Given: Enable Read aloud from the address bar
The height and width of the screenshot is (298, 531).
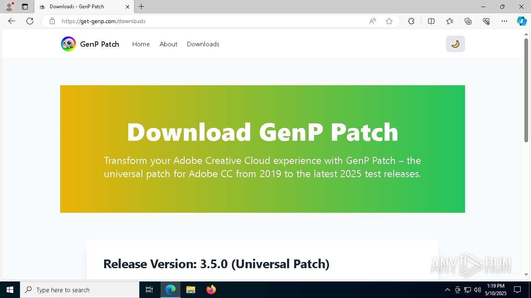Looking at the screenshot, I should pos(373,21).
